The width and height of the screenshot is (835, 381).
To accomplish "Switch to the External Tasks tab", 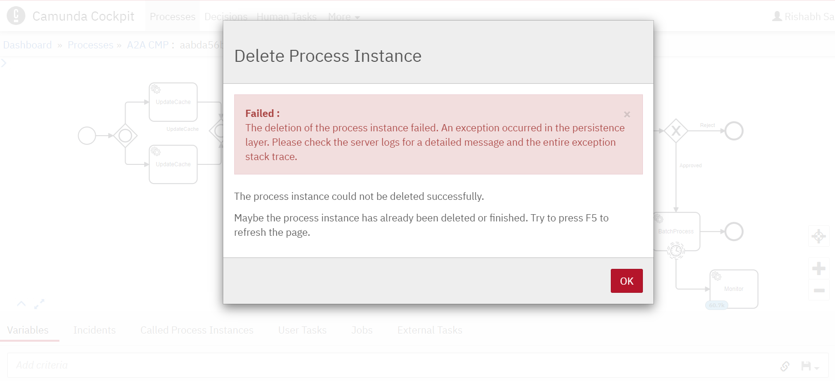I will (430, 330).
